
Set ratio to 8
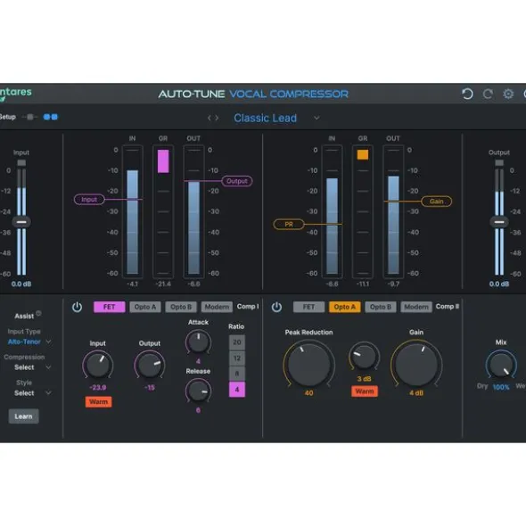tap(237, 374)
